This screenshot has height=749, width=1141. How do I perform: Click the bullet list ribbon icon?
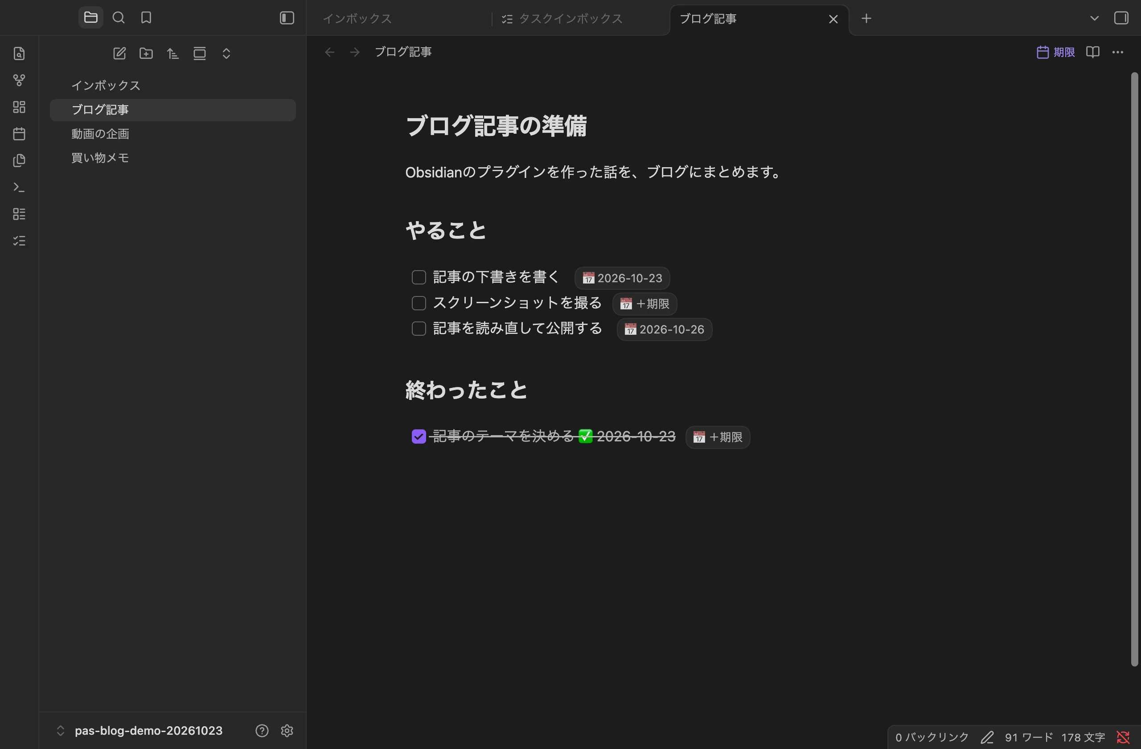point(19,214)
